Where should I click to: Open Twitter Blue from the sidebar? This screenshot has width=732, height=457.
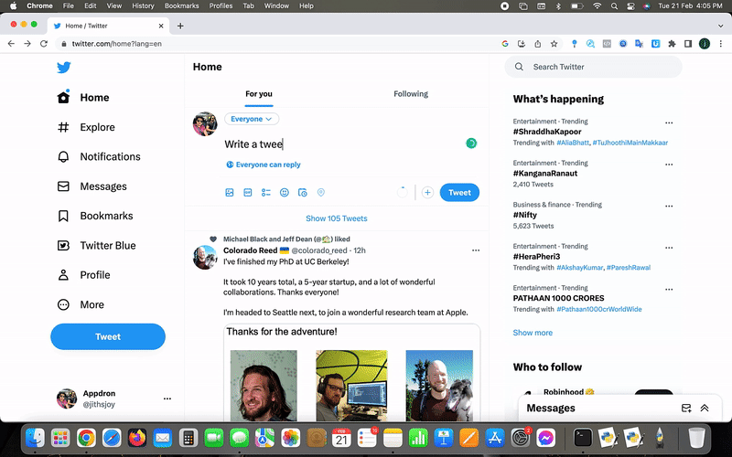point(97,245)
